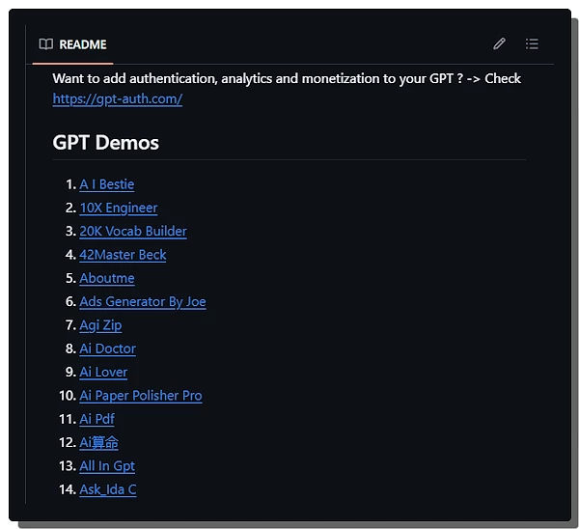Open the Agi Zip link

coord(100,325)
